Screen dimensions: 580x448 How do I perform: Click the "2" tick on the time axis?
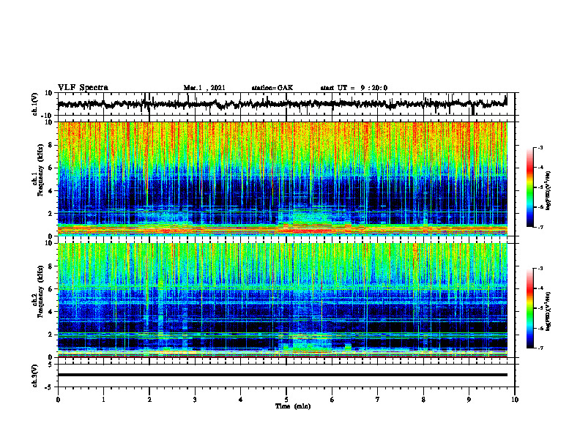pyautogui.click(x=149, y=400)
